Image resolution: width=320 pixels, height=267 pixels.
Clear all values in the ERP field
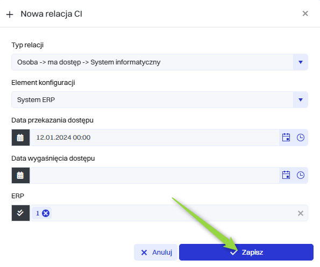point(301,213)
